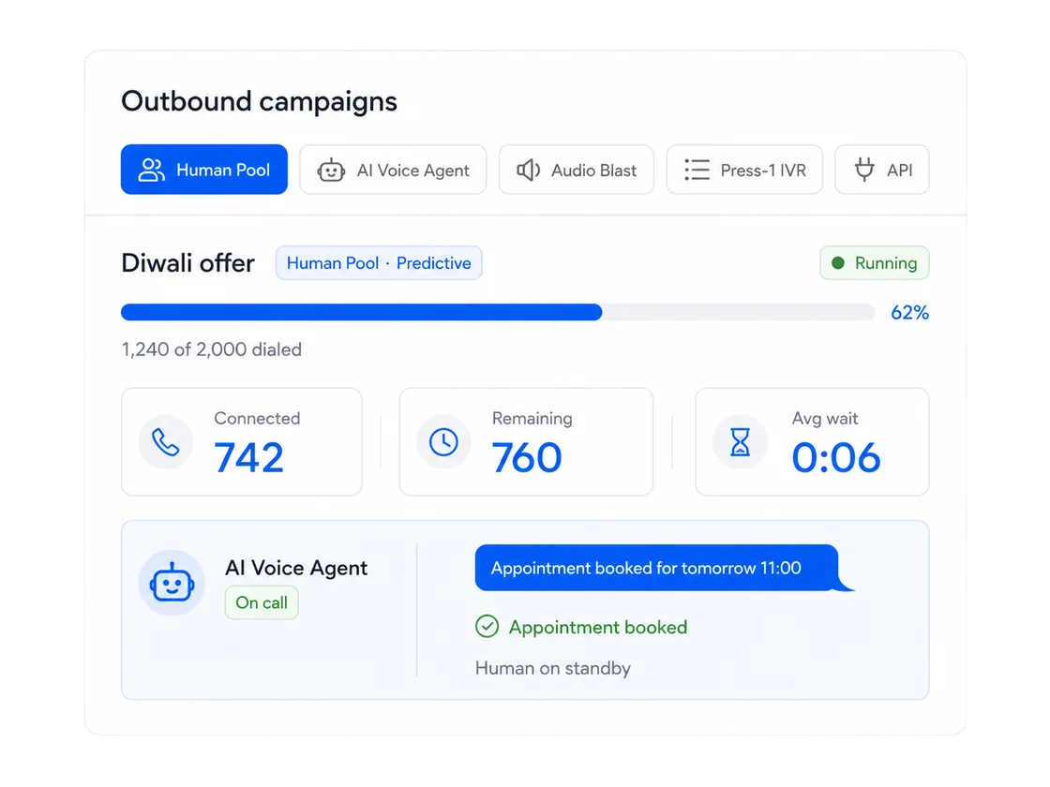Viewport: 1050px width, 787px height.
Task: Click the Human Pool · Predictive badge
Action: pyautogui.click(x=379, y=263)
